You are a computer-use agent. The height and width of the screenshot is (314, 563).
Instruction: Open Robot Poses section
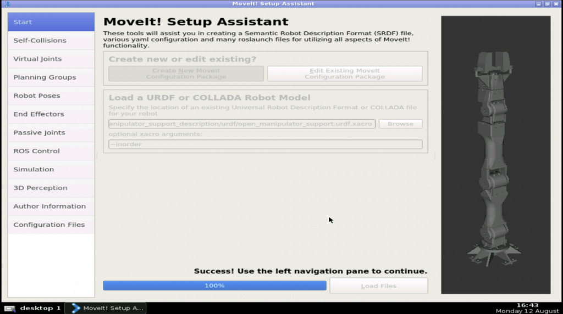click(x=51, y=96)
